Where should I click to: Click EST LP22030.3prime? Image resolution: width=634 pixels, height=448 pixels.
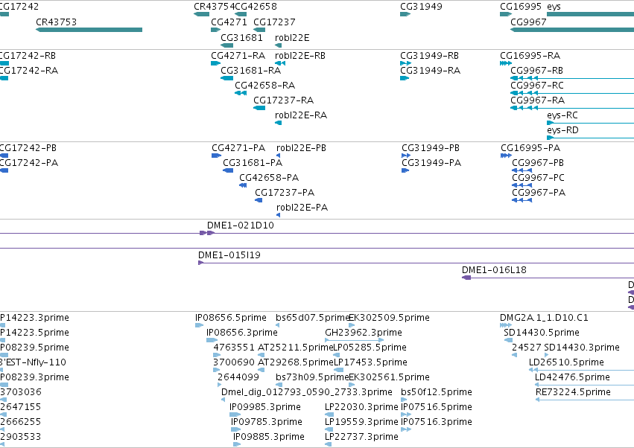(x=361, y=407)
